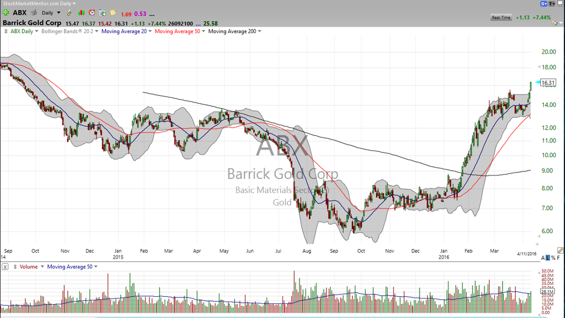Click the magenta 0.53 value
This screenshot has height=318, width=565.
140,14
